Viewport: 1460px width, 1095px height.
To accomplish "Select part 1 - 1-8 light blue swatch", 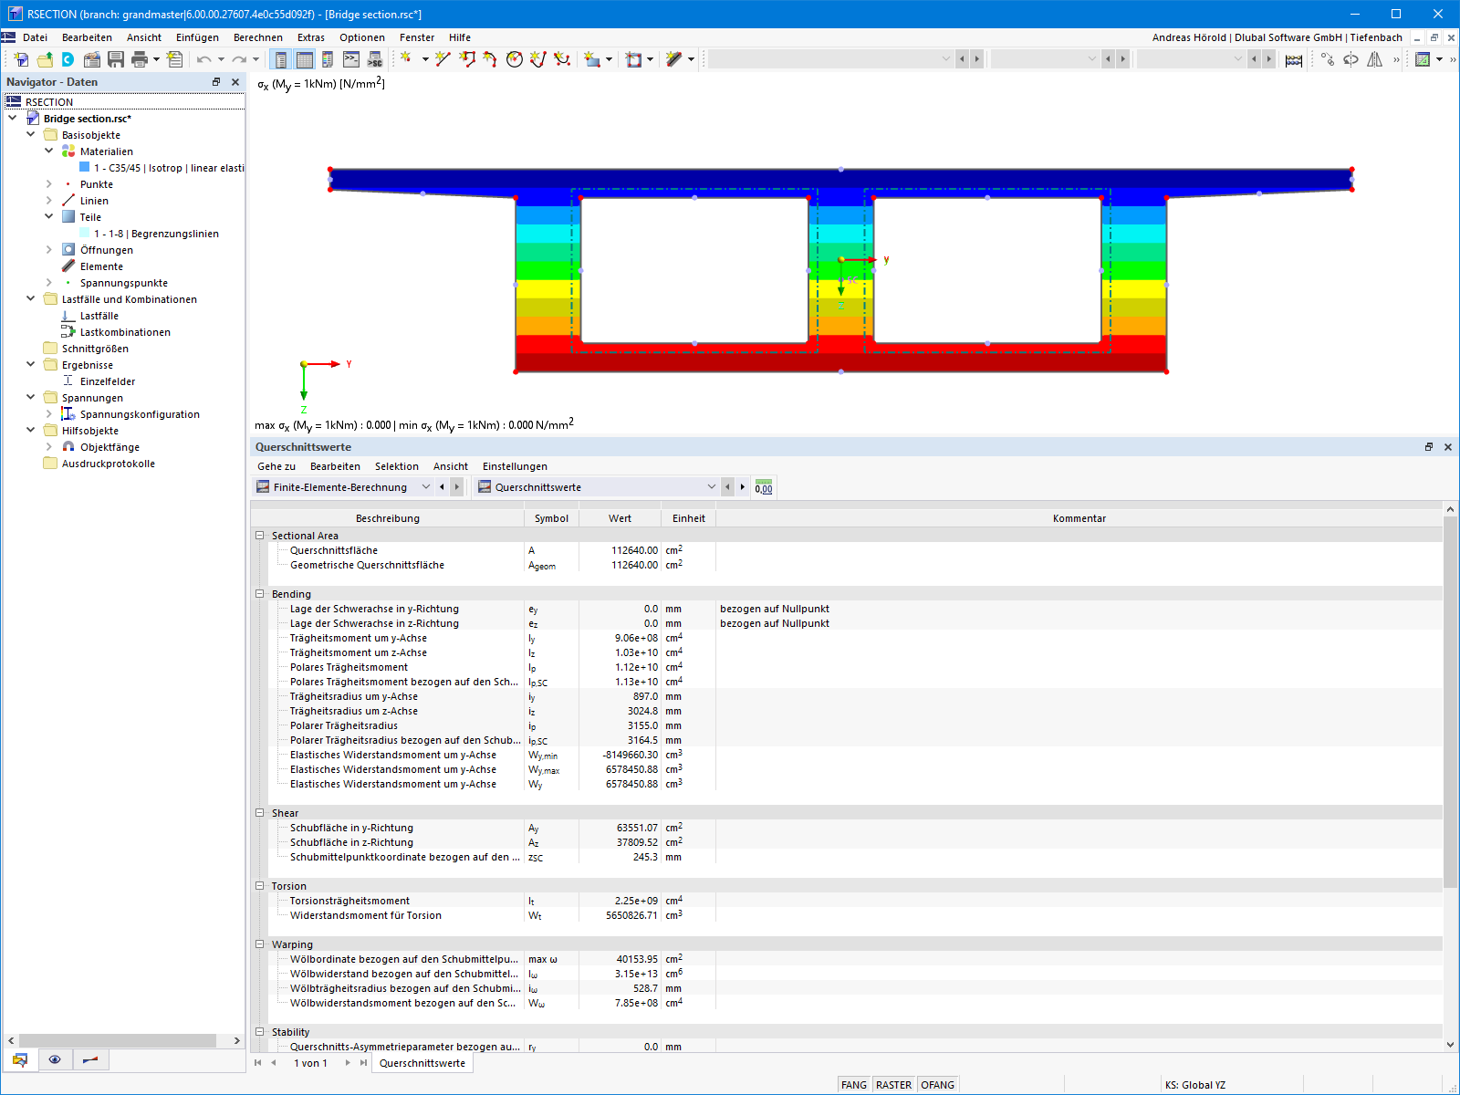I will (85, 234).
